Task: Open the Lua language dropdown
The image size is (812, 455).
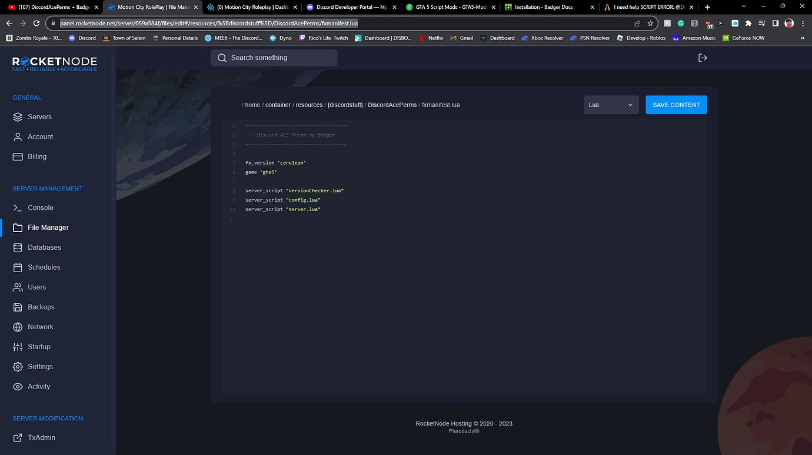Action: point(611,105)
